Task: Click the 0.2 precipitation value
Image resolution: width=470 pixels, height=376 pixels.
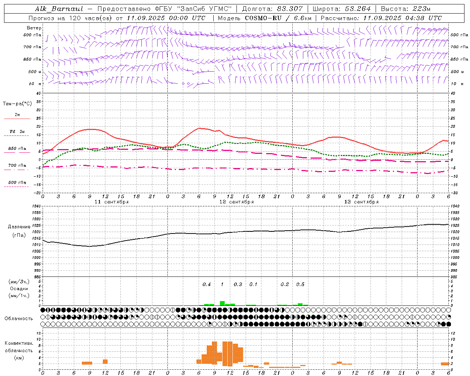Action: point(285,285)
